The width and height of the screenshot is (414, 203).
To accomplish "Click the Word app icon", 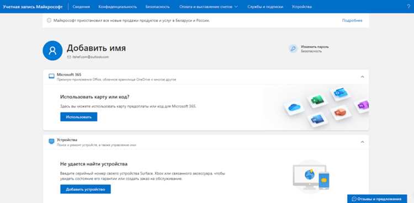I will (317, 120).
